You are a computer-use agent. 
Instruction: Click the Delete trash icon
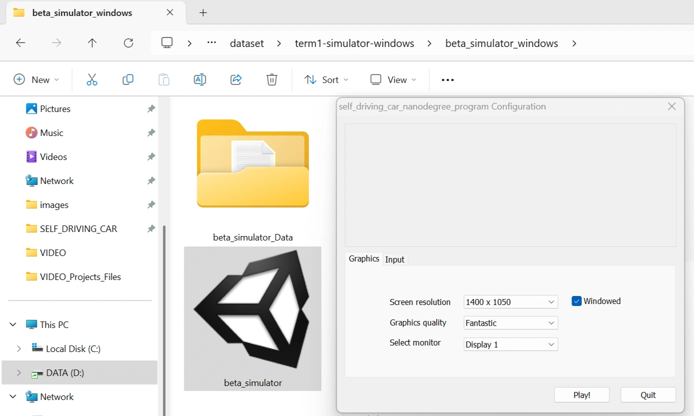pyautogui.click(x=272, y=79)
